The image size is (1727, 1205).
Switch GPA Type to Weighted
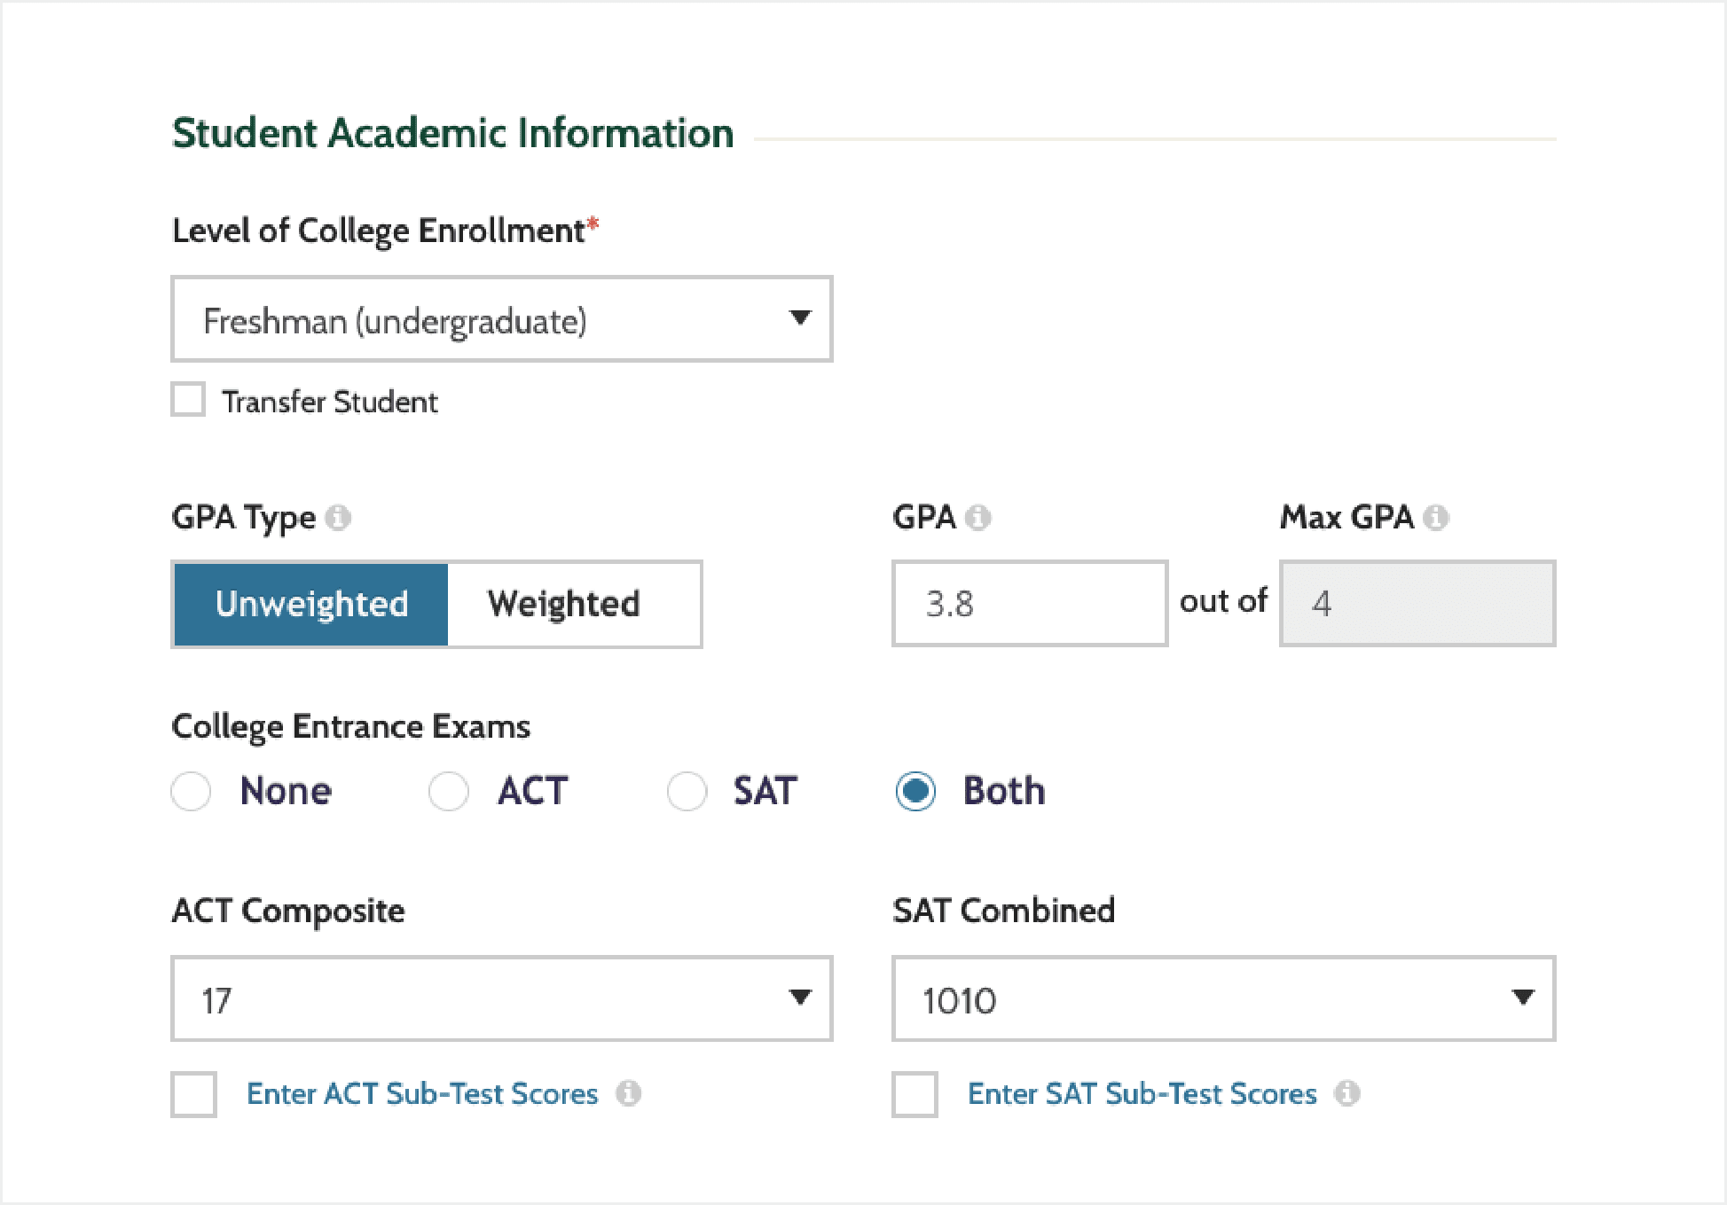click(562, 604)
